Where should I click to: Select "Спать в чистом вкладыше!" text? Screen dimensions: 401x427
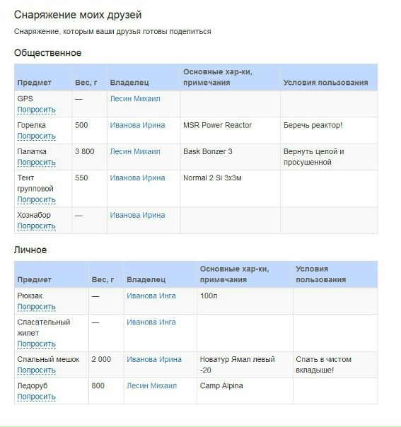(x=323, y=365)
